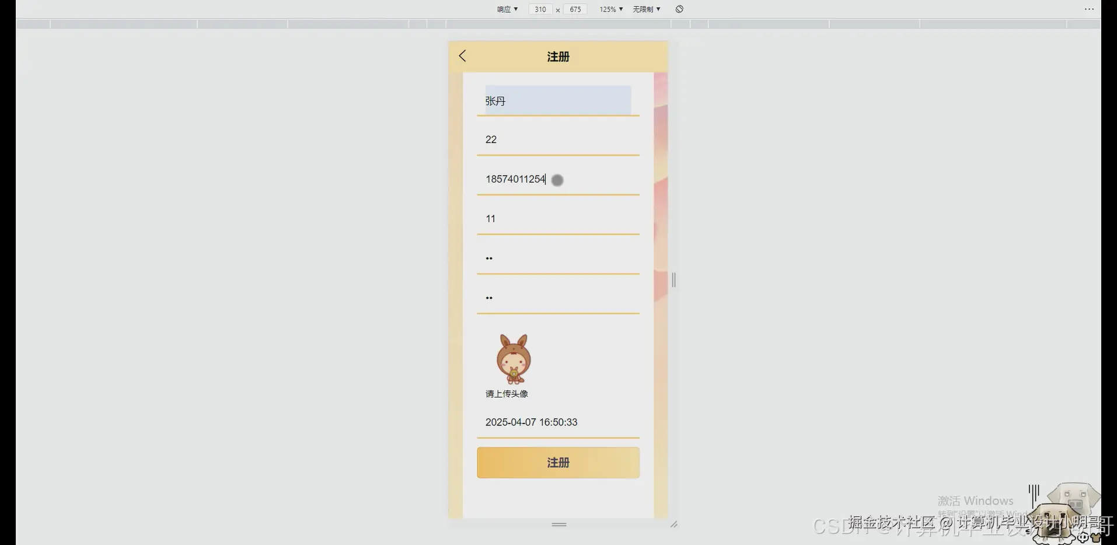Viewport: 1117px width, 545px height.
Task: Click the bottom viewport resize handle
Action: pos(558,524)
